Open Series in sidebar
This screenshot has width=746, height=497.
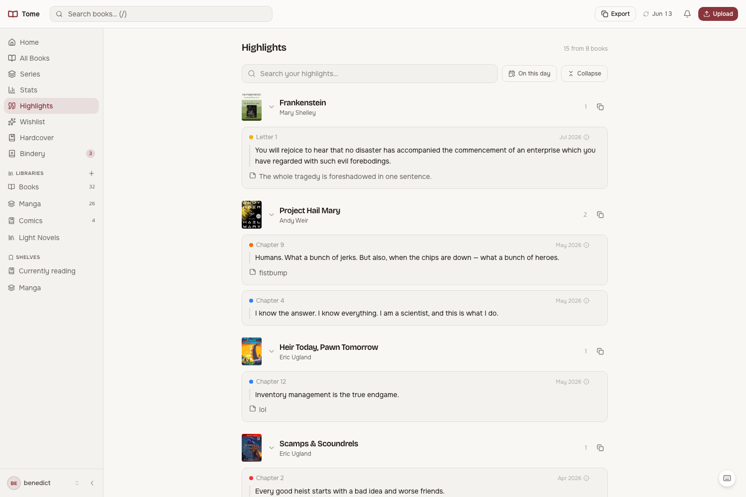51,74
